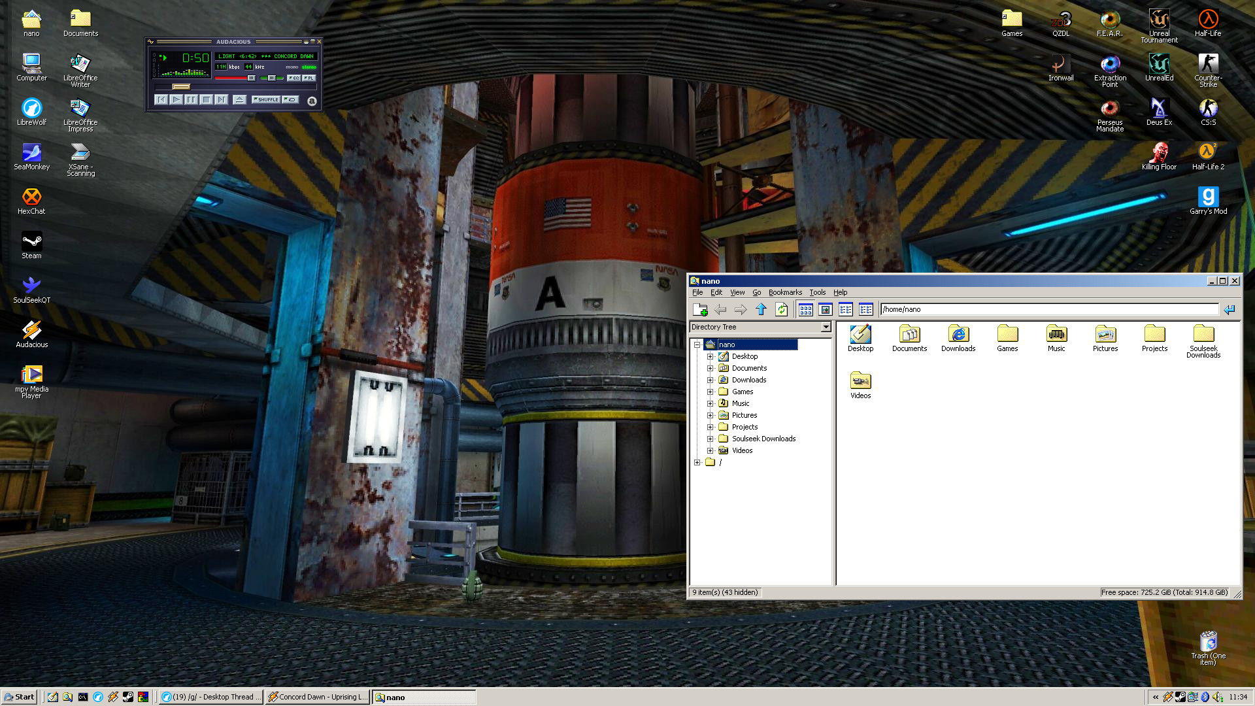Stop playback in Audacious player
1255x706 pixels.
206,99
